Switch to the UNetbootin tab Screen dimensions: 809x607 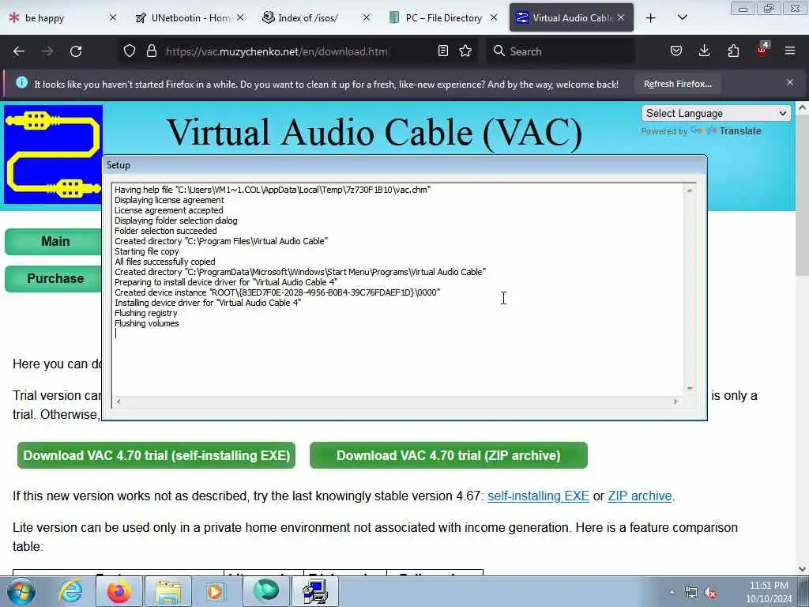(x=189, y=18)
